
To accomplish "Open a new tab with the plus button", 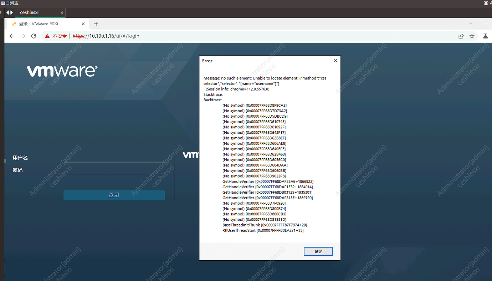I will 96,24.
